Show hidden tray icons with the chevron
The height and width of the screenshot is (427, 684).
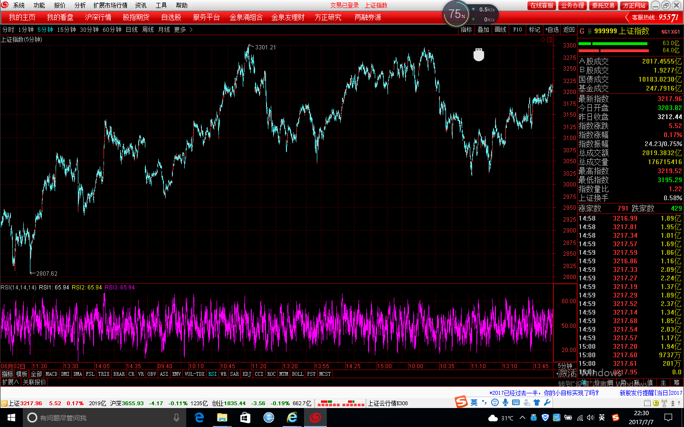click(x=522, y=418)
